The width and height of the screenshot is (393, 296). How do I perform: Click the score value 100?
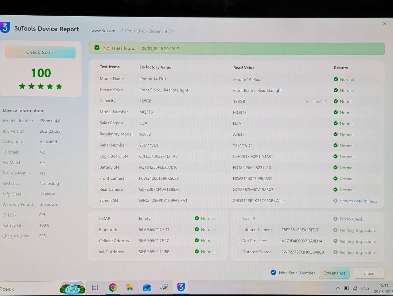click(x=41, y=73)
